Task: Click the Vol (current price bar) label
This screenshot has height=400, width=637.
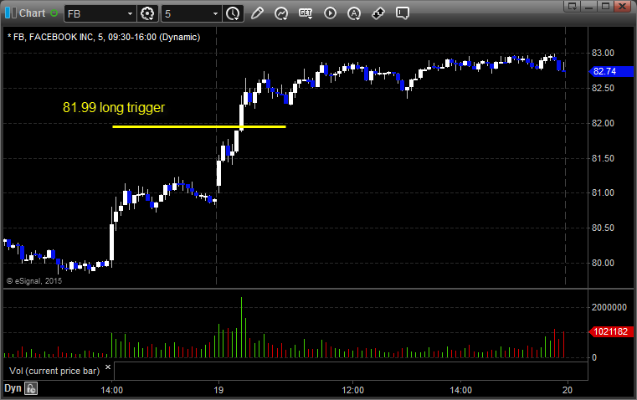Action: [54, 372]
